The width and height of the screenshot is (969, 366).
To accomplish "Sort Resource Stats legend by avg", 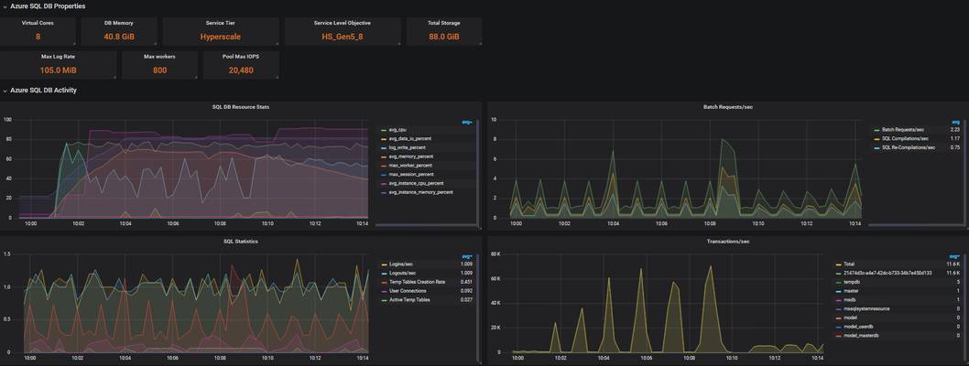I will [x=466, y=122].
